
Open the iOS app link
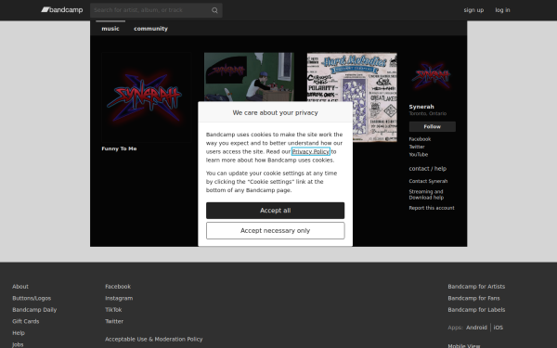click(498, 328)
